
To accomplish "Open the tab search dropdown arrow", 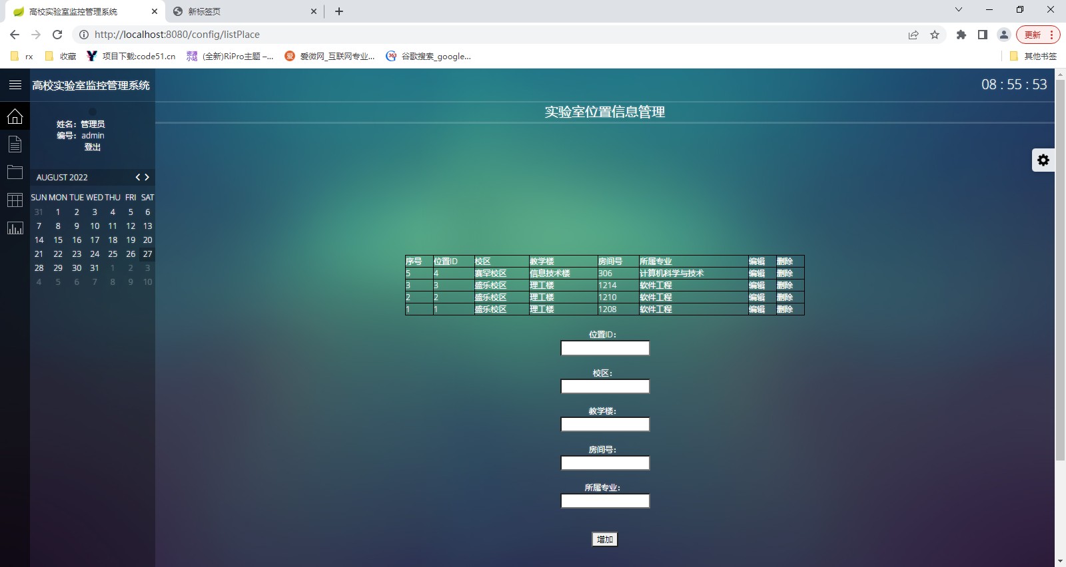I will 959,9.
